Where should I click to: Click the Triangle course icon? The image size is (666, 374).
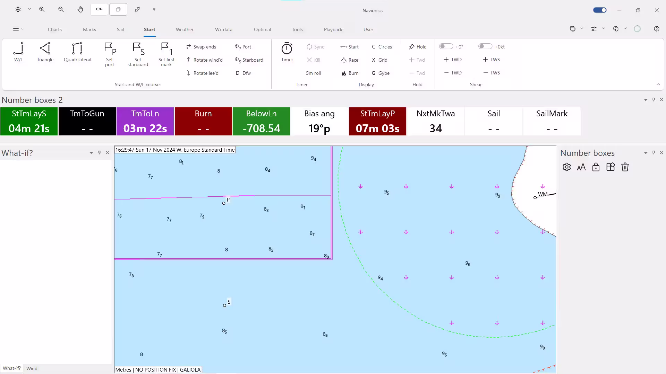(x=45, y=49)
